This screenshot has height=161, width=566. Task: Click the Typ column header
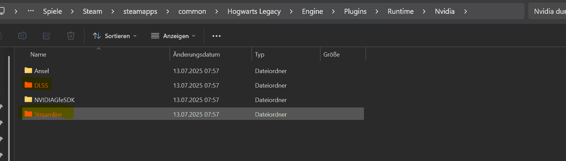coord(260,55)
